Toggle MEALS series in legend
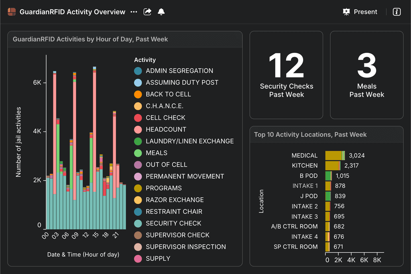Image resolution: width=411 pixels, height=274 pixels. coord(138,153)
